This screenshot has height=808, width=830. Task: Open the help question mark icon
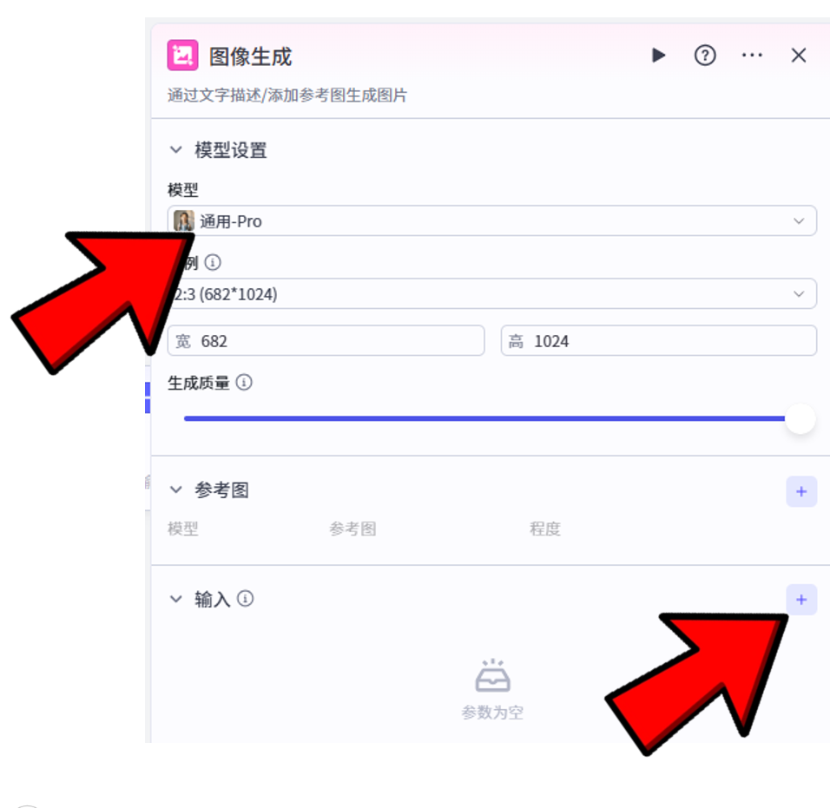pos(705,55)
